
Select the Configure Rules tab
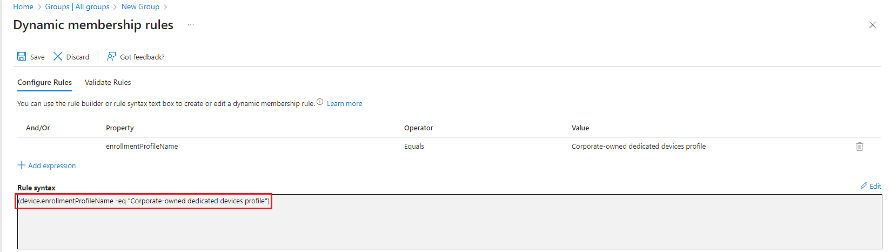click(44, 82)
